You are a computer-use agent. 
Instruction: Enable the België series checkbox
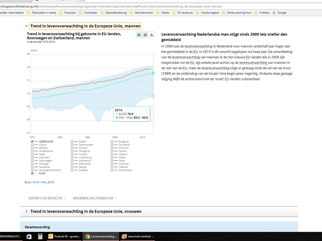tap(72, 142)
